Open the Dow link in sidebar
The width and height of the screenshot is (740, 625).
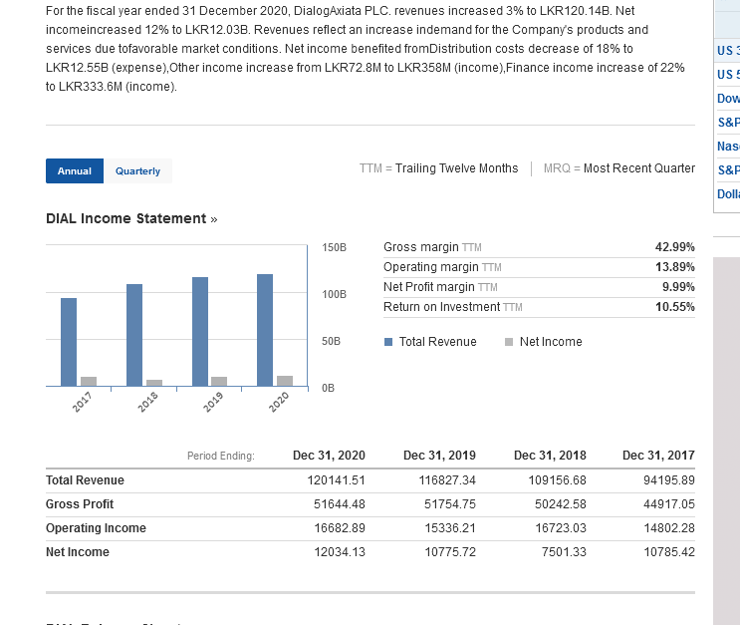pyautogui.click(x=728, y=99)
